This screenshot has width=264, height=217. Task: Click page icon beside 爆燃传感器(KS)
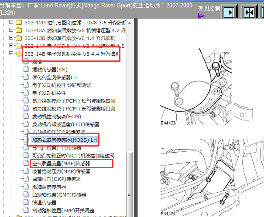pyautogui.click(x=26, y=69)
